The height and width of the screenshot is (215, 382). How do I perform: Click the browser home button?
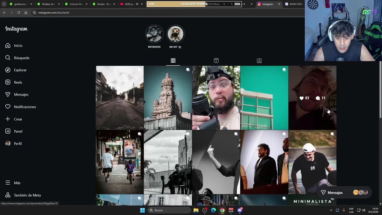[26, 13]
